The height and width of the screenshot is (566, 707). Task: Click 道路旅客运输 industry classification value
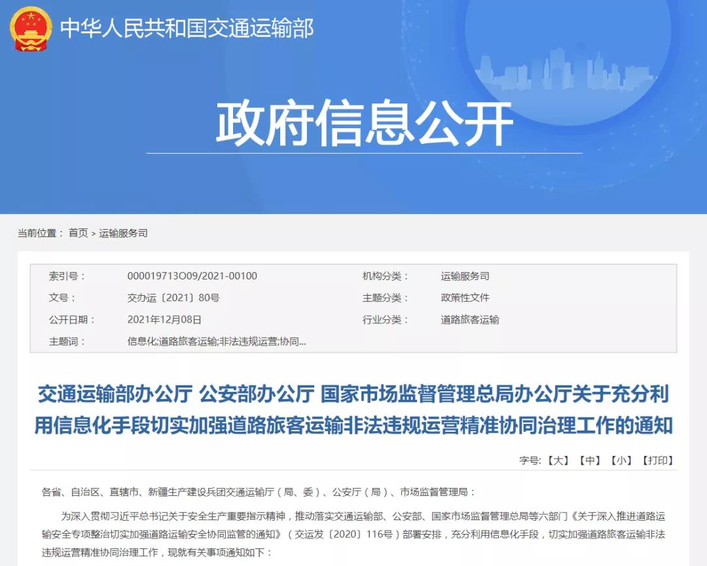(x=469, y=320)
